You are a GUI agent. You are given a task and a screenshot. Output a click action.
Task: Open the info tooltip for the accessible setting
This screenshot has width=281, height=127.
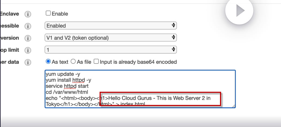pyautogui.click(x=28, y=26)
